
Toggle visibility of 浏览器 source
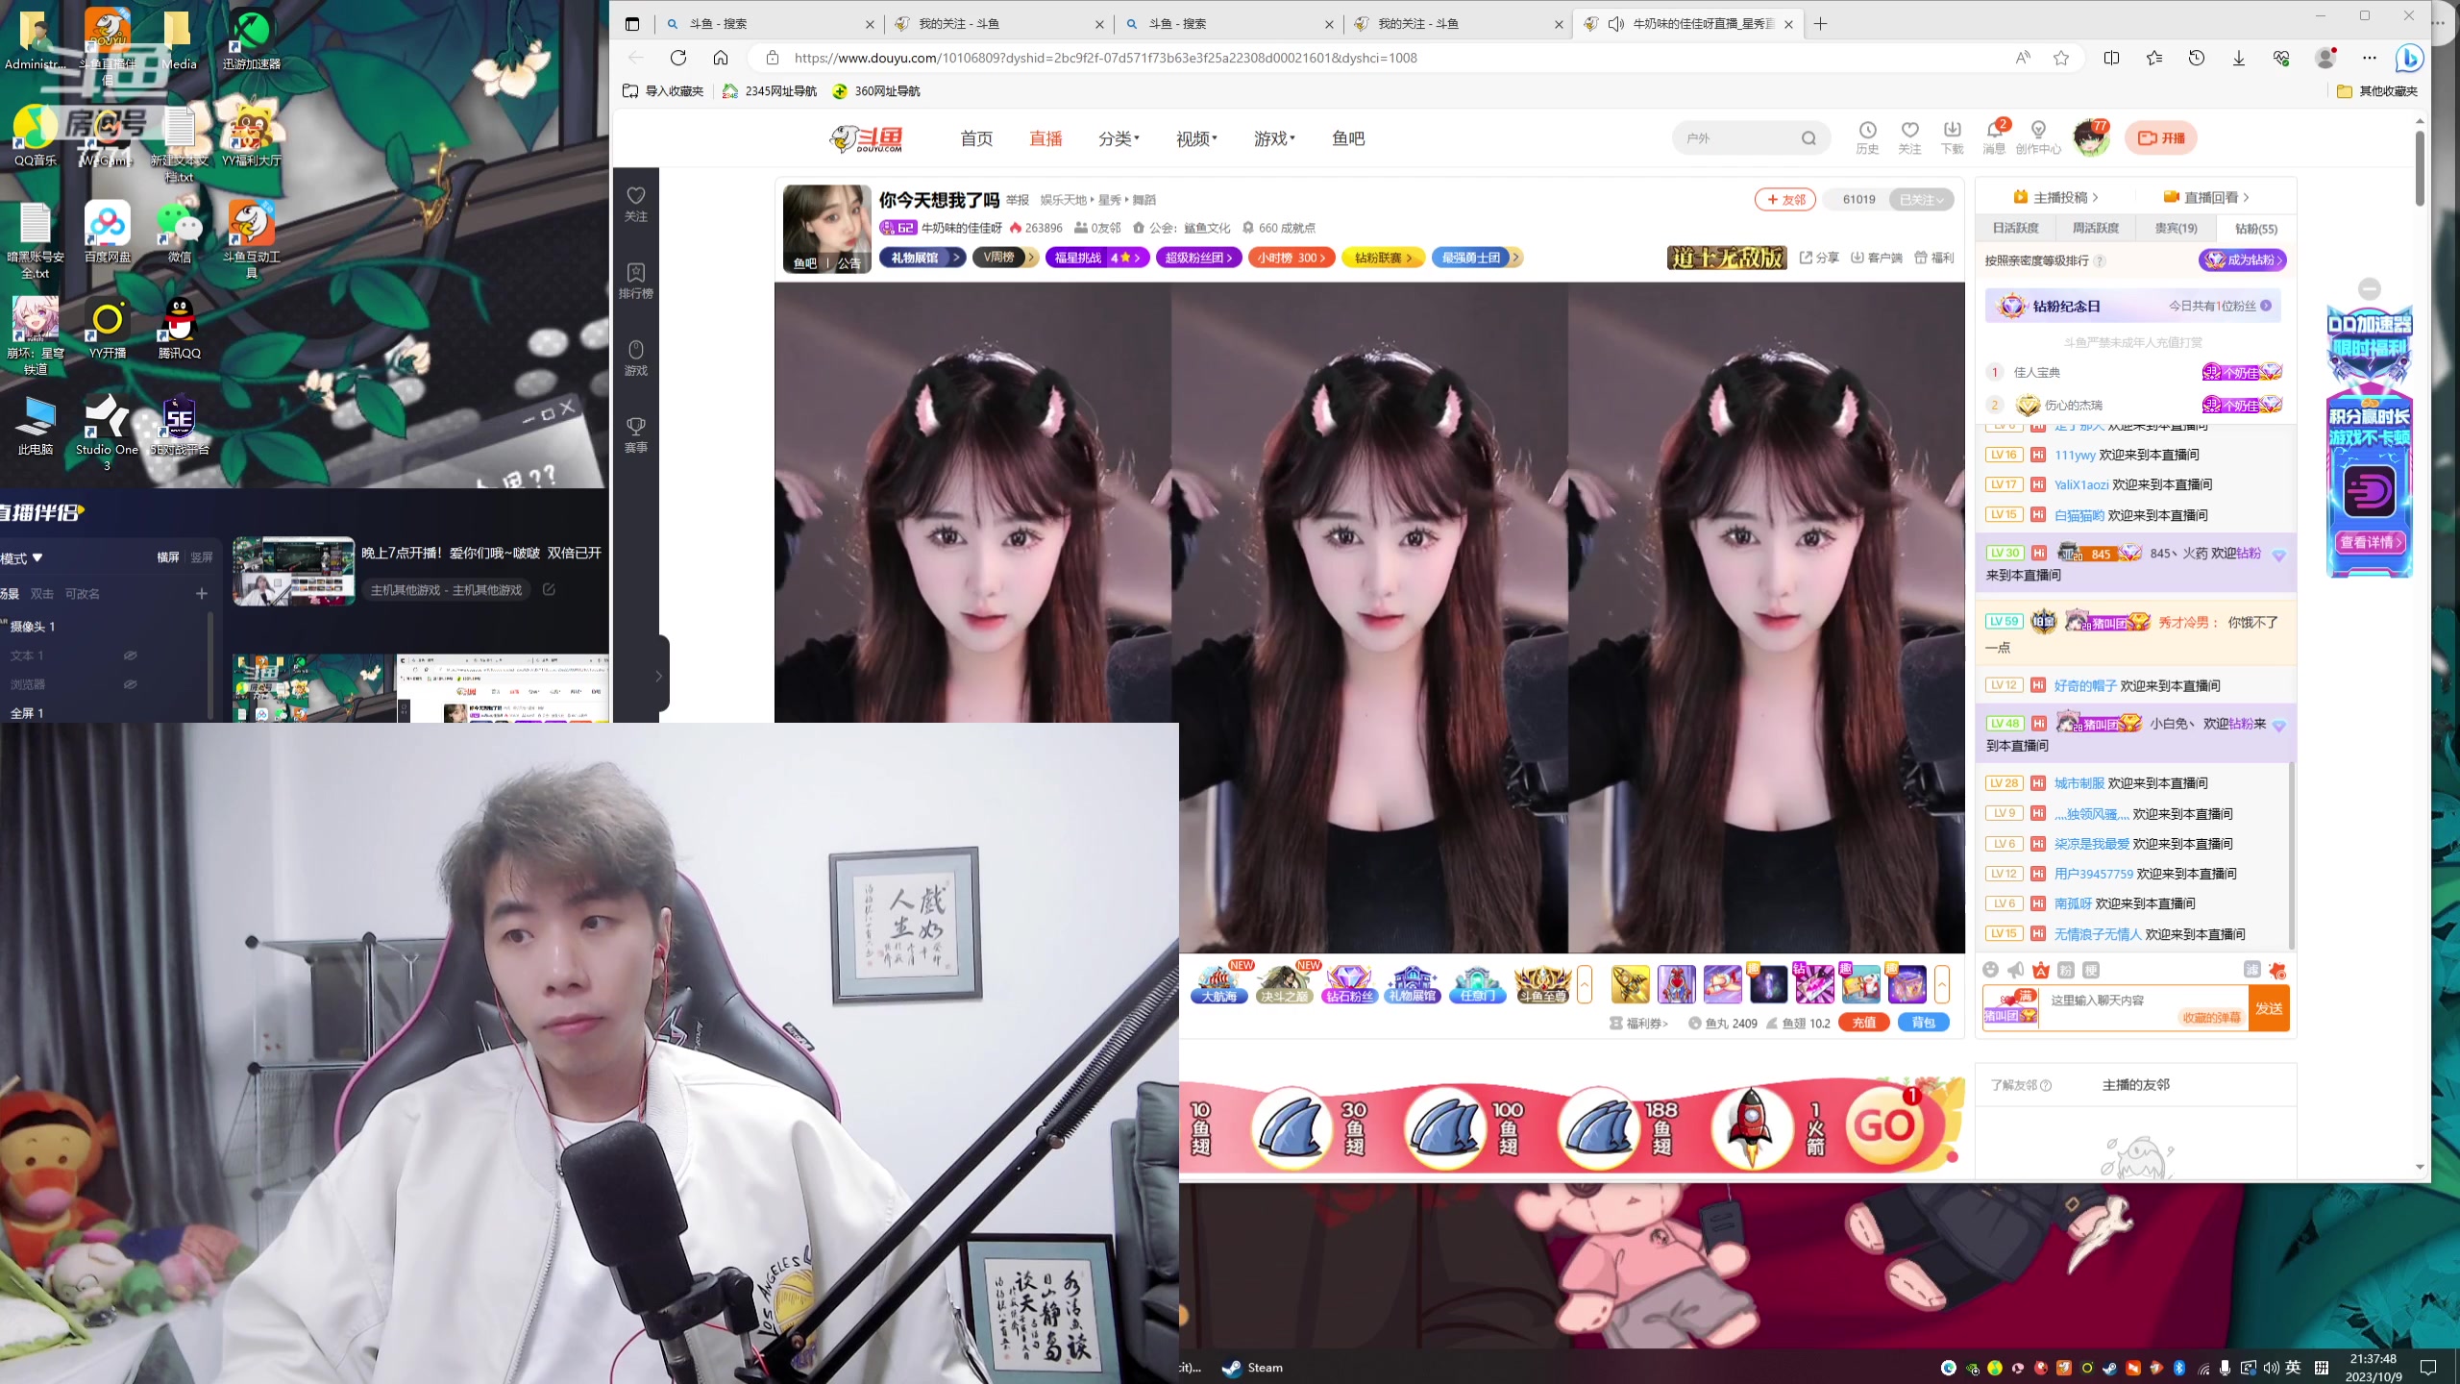tap(130, 684)
